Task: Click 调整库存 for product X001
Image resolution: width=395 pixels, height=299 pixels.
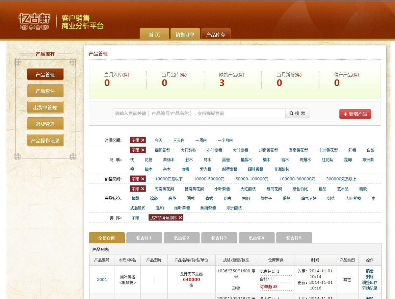Action: click(x=370, y=283)
